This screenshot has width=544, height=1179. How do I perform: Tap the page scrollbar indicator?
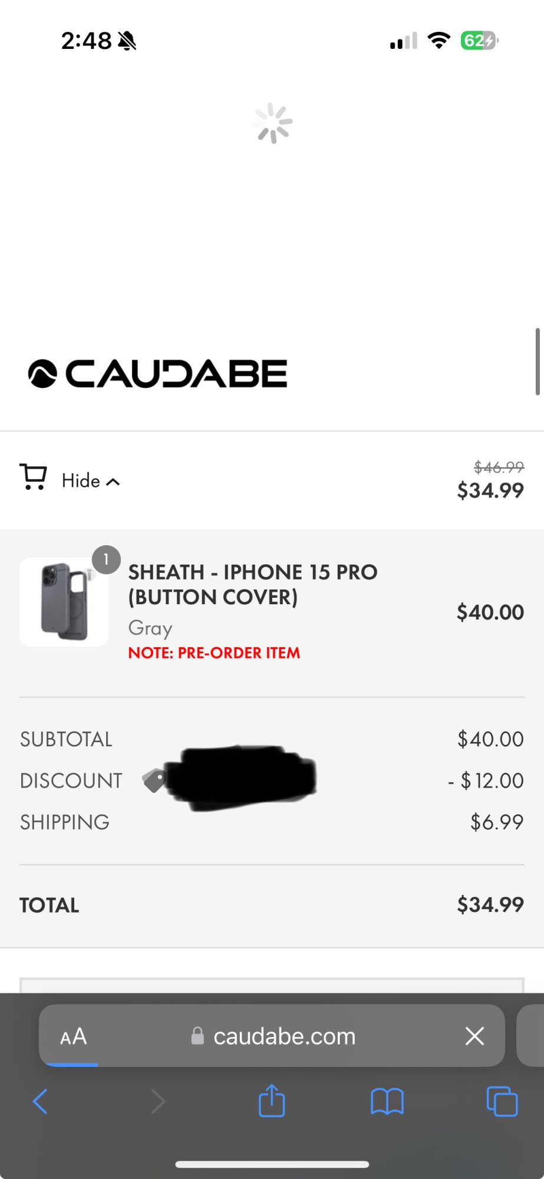point(538,361)
